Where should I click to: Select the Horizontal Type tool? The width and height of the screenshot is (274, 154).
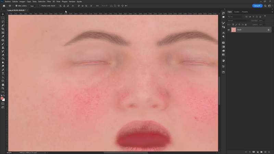coord(3,74)
